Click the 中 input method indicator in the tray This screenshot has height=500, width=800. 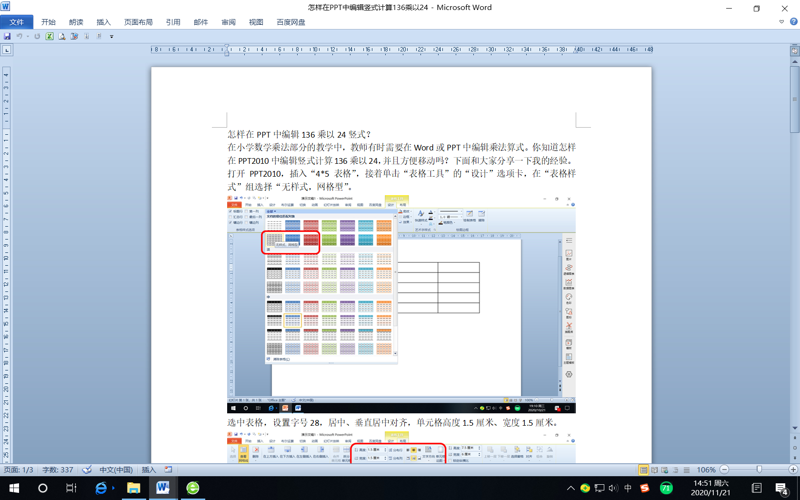tap(628, 488)
